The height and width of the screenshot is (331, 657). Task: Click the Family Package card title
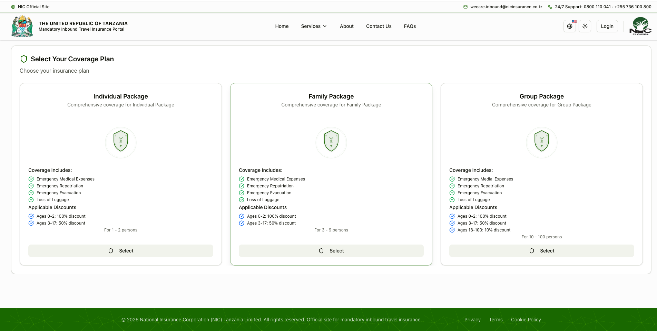tap(331, 96)
